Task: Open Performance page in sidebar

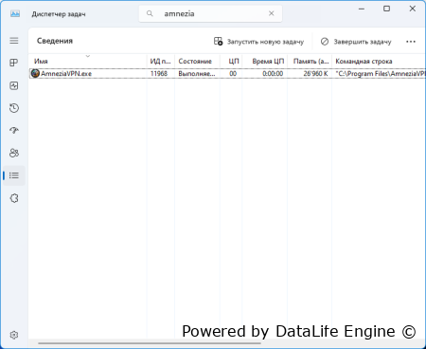Action: click(x=14, y=85)
